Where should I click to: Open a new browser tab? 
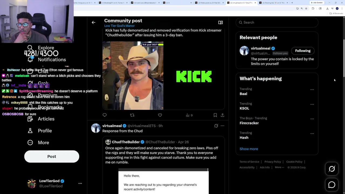point(292,3)
